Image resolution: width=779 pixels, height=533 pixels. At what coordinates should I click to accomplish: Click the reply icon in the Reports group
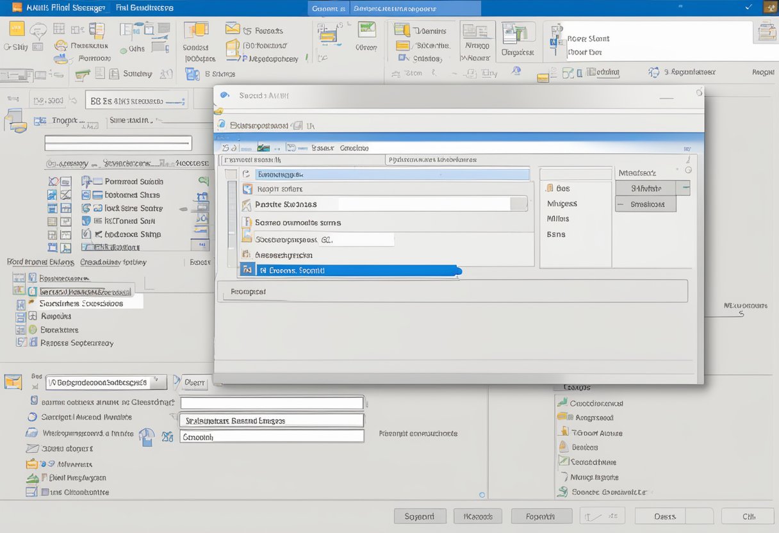tap(233, 29)
